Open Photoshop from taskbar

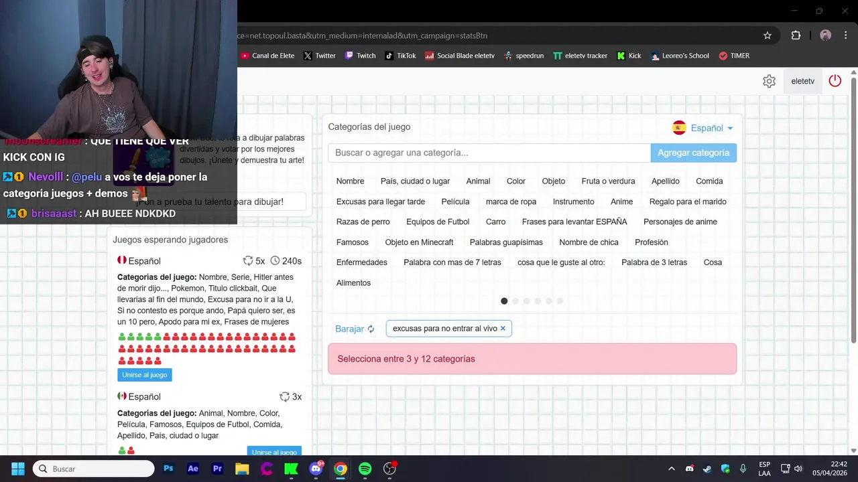tap(168, 469)
